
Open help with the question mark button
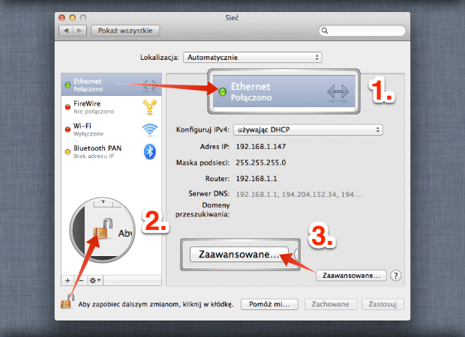point(395,276)
